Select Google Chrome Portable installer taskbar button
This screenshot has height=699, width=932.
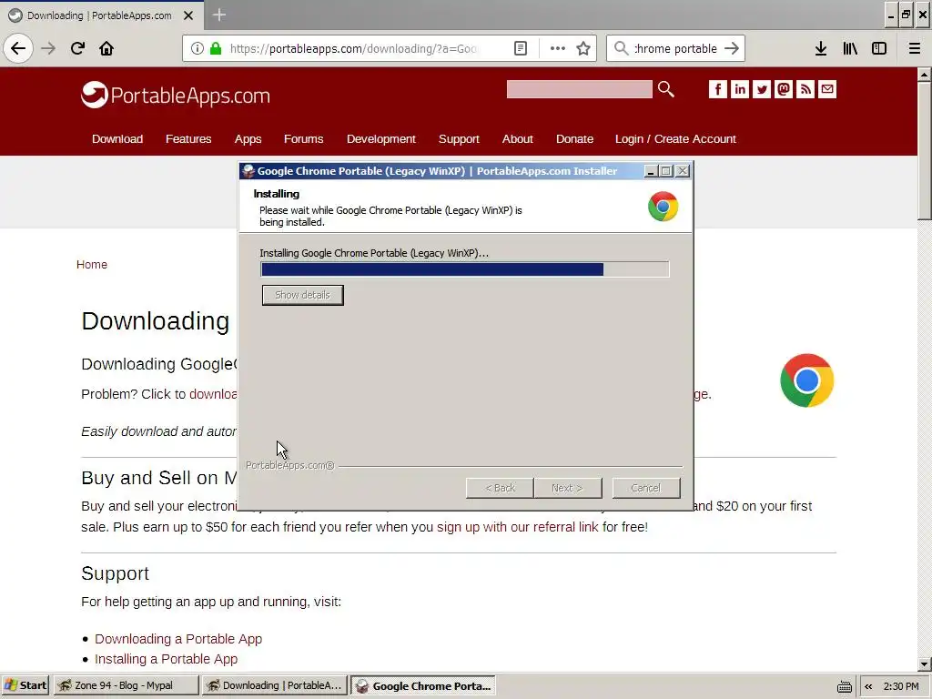tap(423, 686)
